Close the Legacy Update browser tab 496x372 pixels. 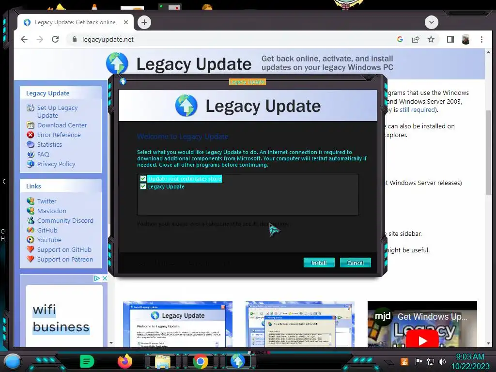tap(126, 22)
